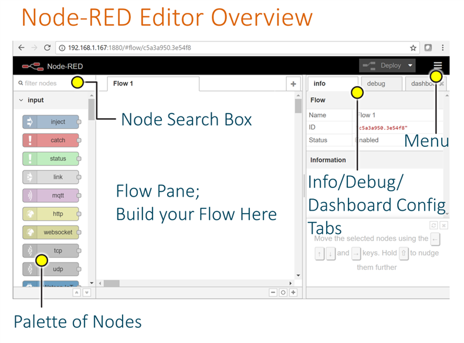Expand all palette categories arrow button

click(x=87, y=293)
